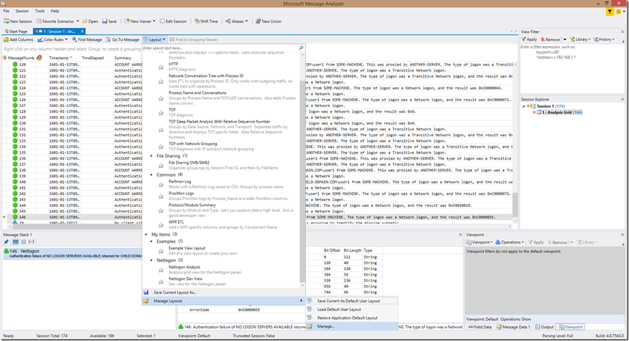Open the Viewpoint dropdown in Viewpoint panel

coord(479,242)
